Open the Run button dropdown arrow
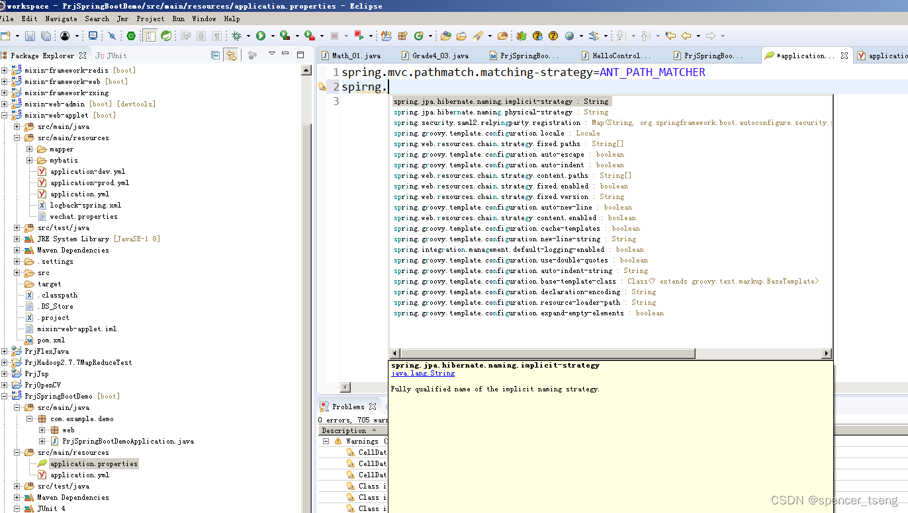The height and width of the screenshot is (513, 908). 271,35
